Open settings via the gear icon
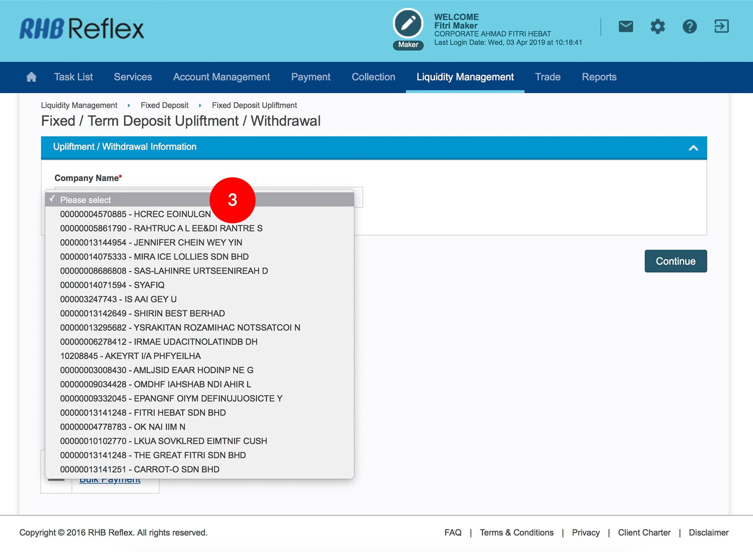The height and width of the screenshot is (552, 753). [657, 26]
